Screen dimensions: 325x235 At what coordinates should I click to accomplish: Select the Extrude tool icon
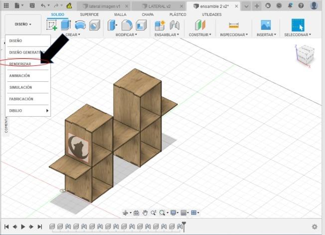66,25
